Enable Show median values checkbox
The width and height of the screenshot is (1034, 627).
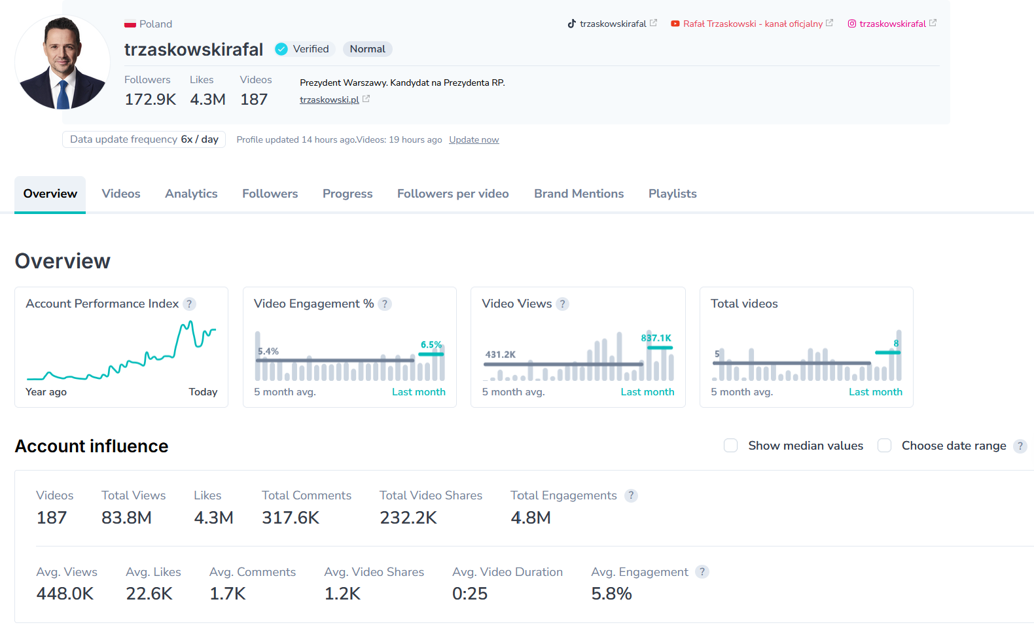731,446
